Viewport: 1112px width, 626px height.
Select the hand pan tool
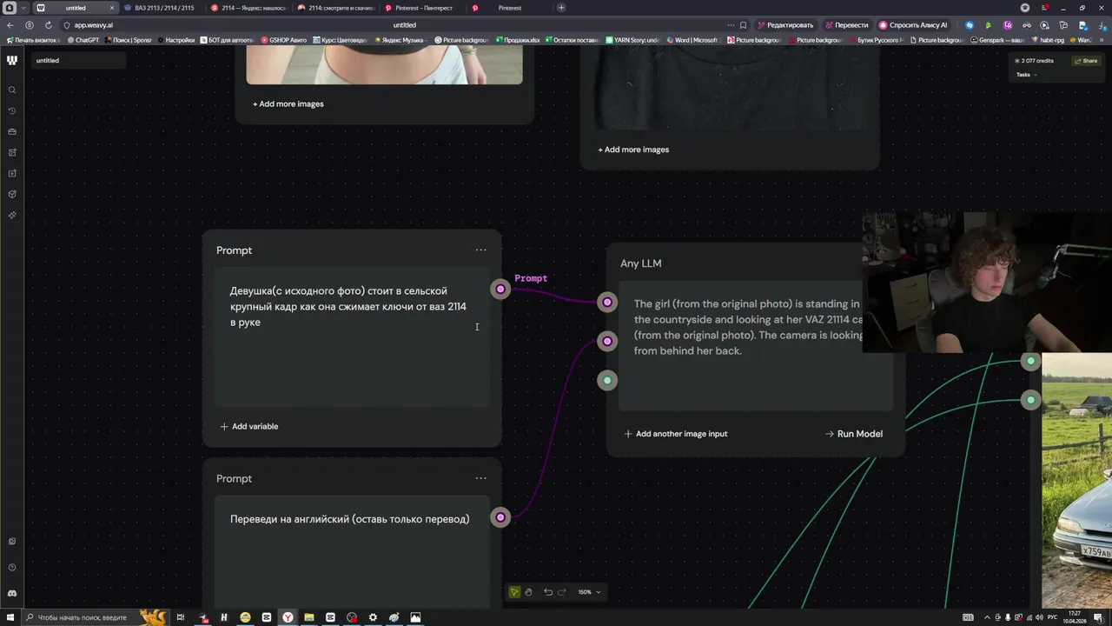coord(528,592)
